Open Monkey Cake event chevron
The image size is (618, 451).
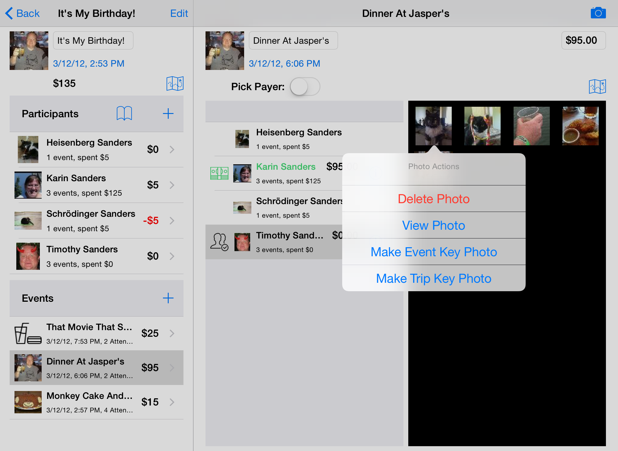pyautogui.click(x=172, y=402)
